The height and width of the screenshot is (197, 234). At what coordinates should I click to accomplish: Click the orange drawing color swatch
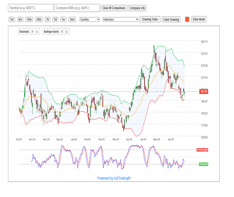click(x=187, y=19)
